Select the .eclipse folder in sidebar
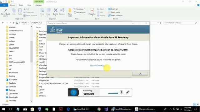The width and height of the screenshot is (200, 112). [x=12, y=41]
